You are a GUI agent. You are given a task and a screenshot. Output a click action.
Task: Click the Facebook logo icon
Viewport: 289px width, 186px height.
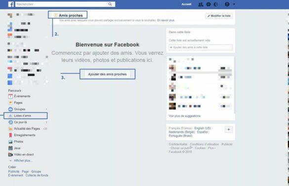(11, 4)
